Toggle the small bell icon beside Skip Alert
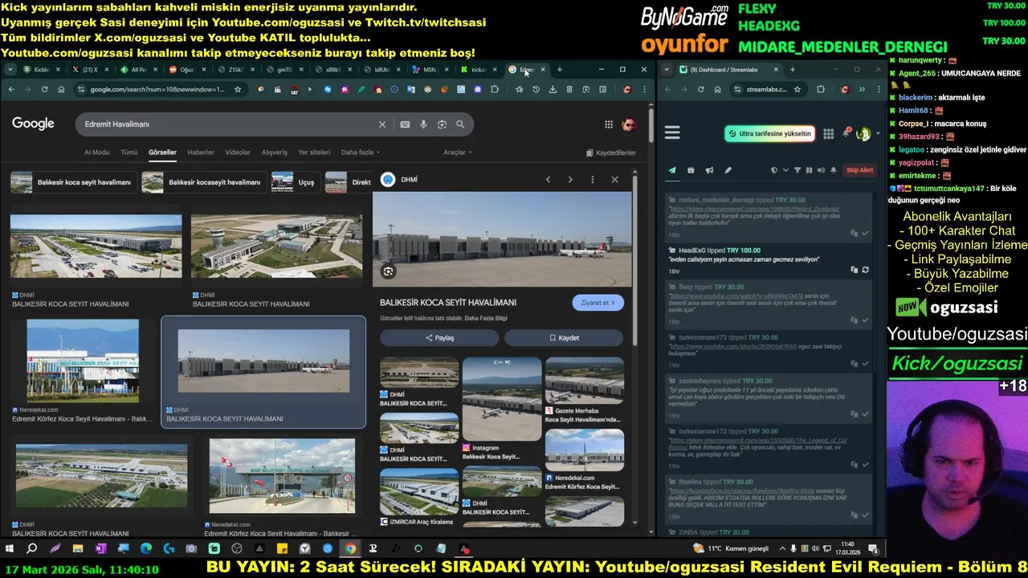 [833, 170]
